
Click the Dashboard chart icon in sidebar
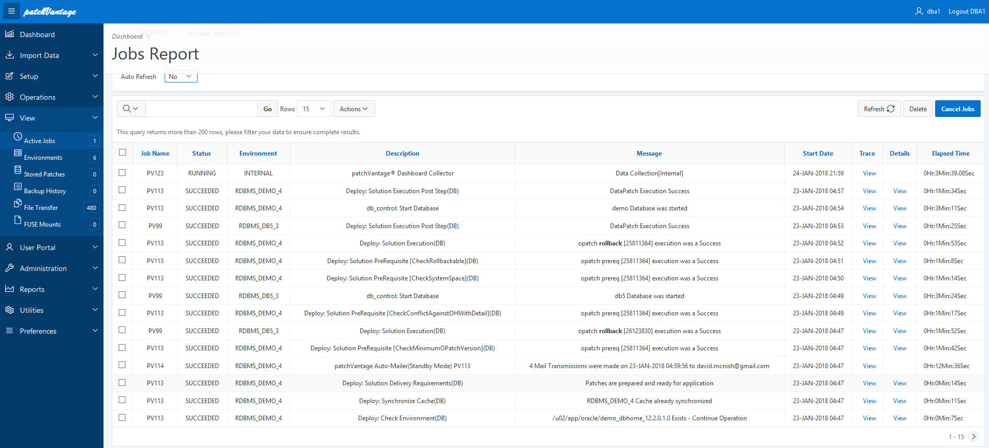tap(9, 34)
